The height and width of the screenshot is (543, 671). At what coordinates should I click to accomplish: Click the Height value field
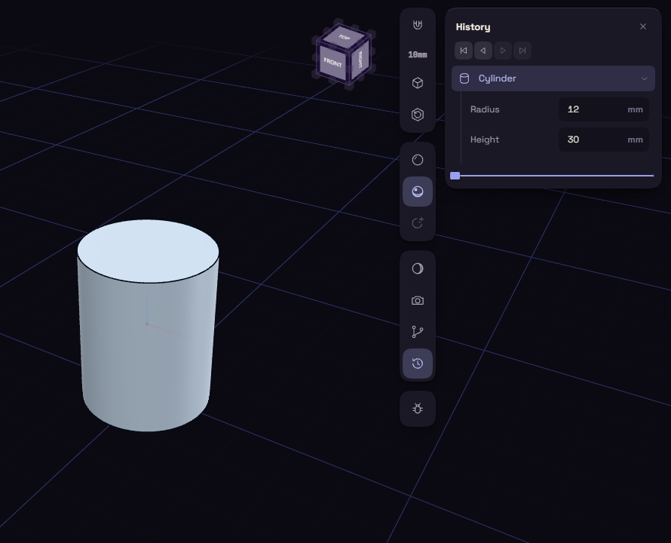pos(604,140)
